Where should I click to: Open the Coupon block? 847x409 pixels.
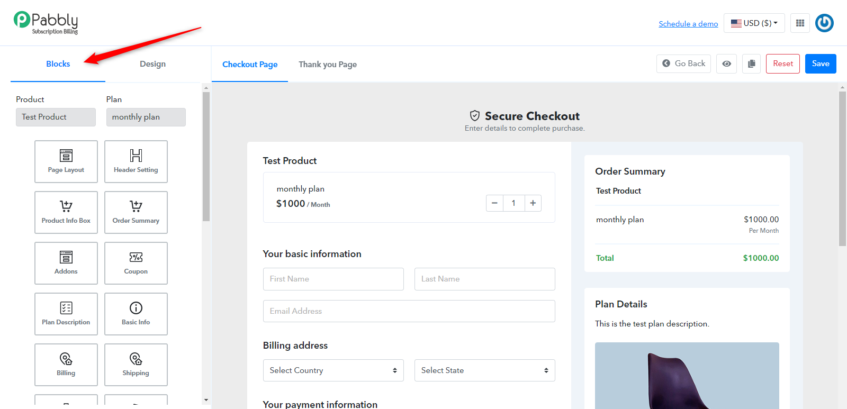[x=136, y=263]
